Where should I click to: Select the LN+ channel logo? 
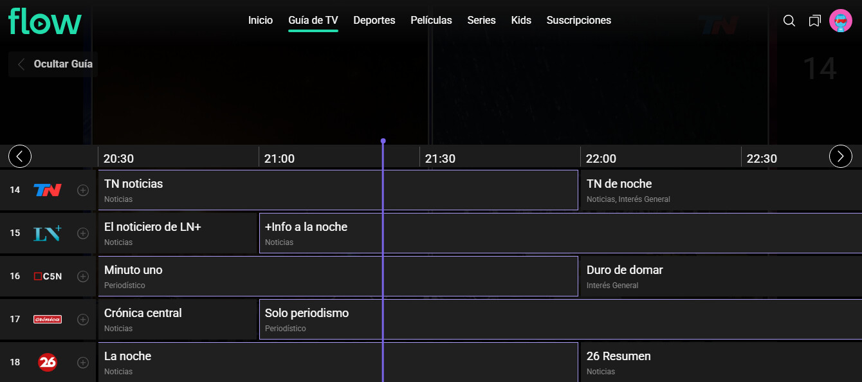(48, 233)
